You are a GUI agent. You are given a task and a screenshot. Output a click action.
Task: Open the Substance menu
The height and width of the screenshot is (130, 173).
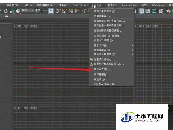(x=158, y=5)
